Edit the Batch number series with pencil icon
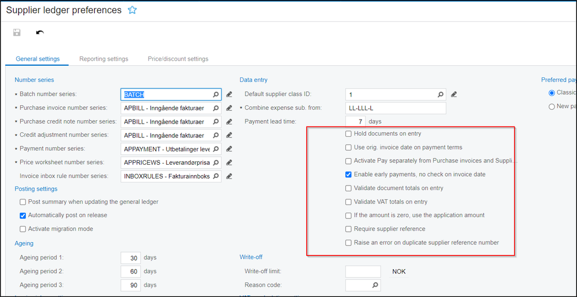577x297 pixels. (x=229, y=94)
